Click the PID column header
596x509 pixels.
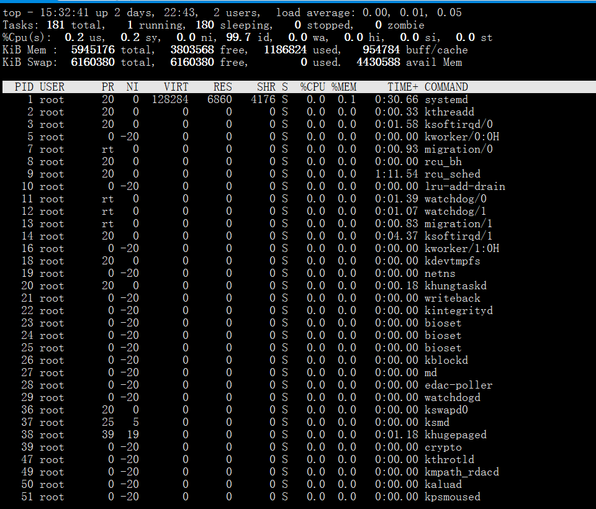pos(24,87)
